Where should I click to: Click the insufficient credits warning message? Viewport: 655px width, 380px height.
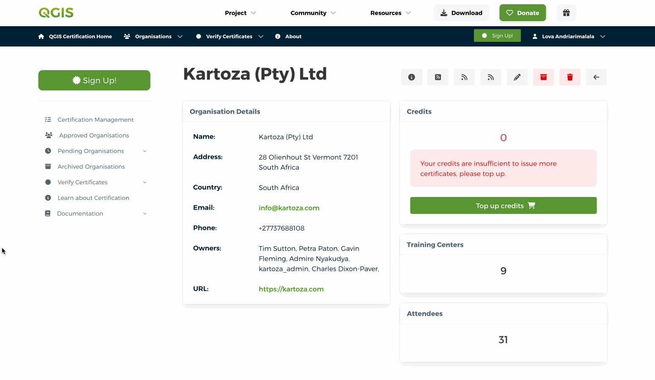[x=504, y=168]
